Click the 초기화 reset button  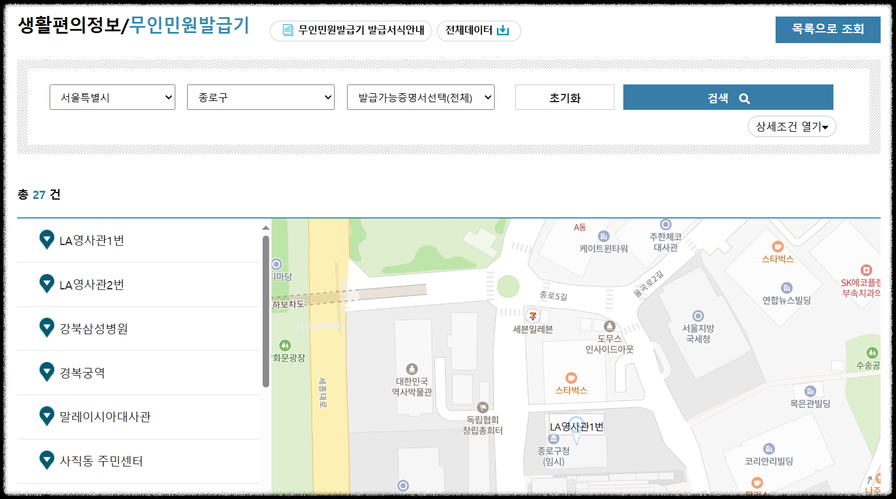click(565, 97)
